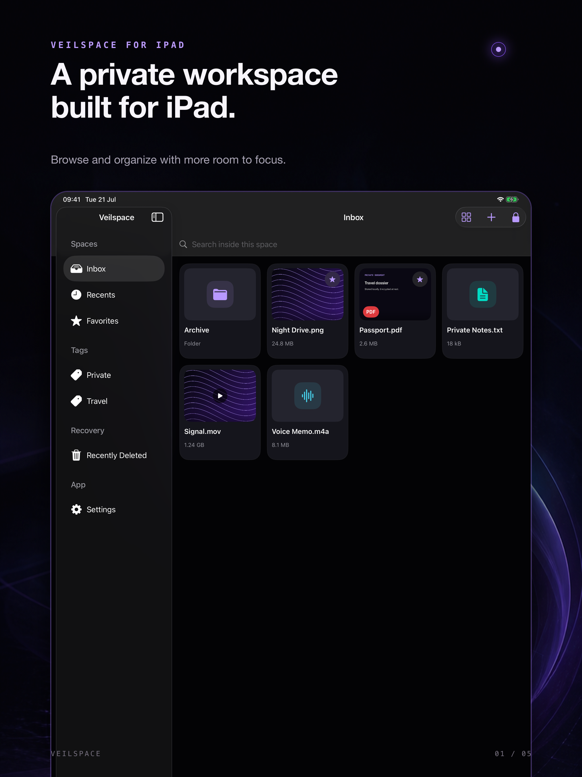Click the Recents clock icon

[76, 295]
